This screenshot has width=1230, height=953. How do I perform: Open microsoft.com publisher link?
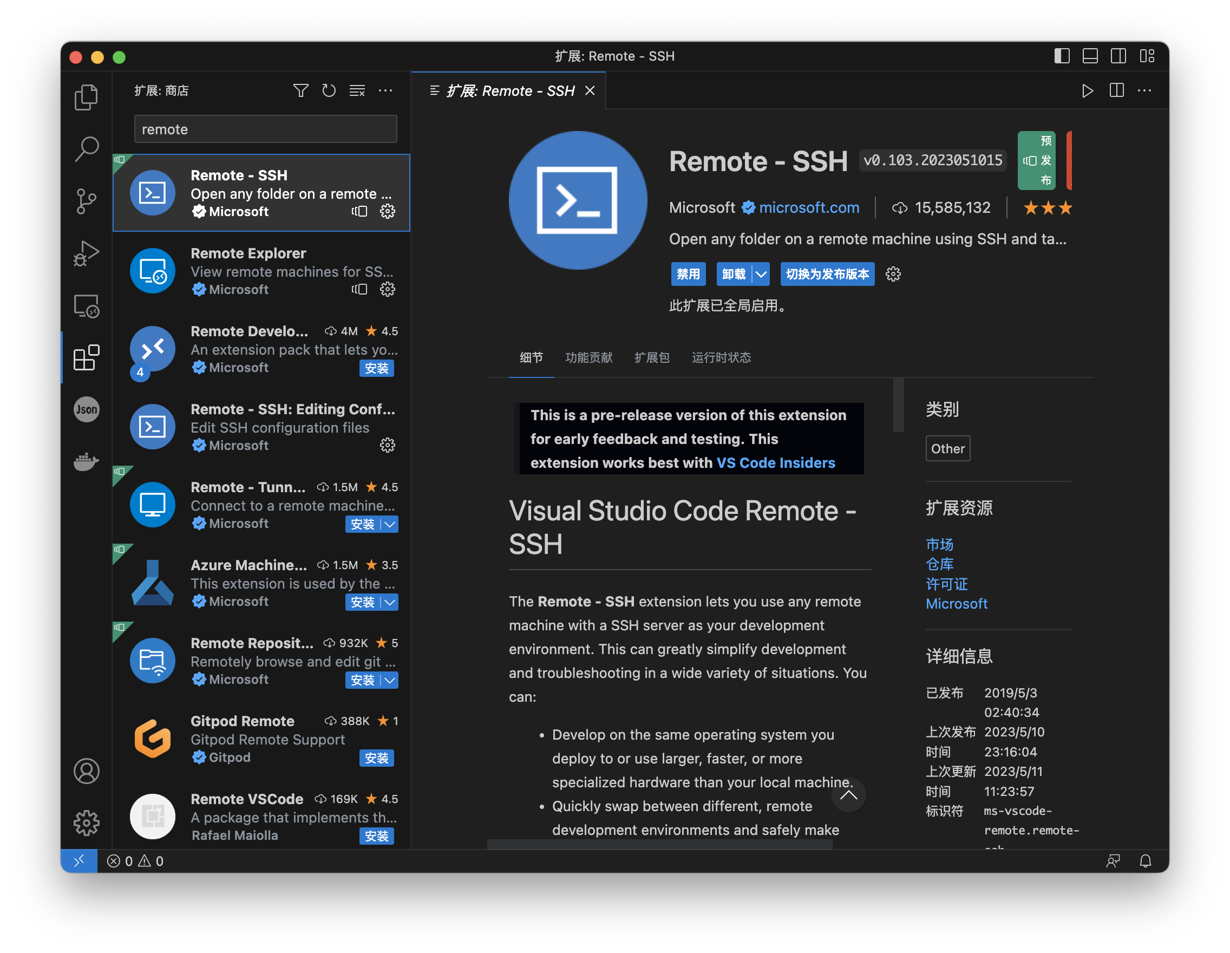809,208
